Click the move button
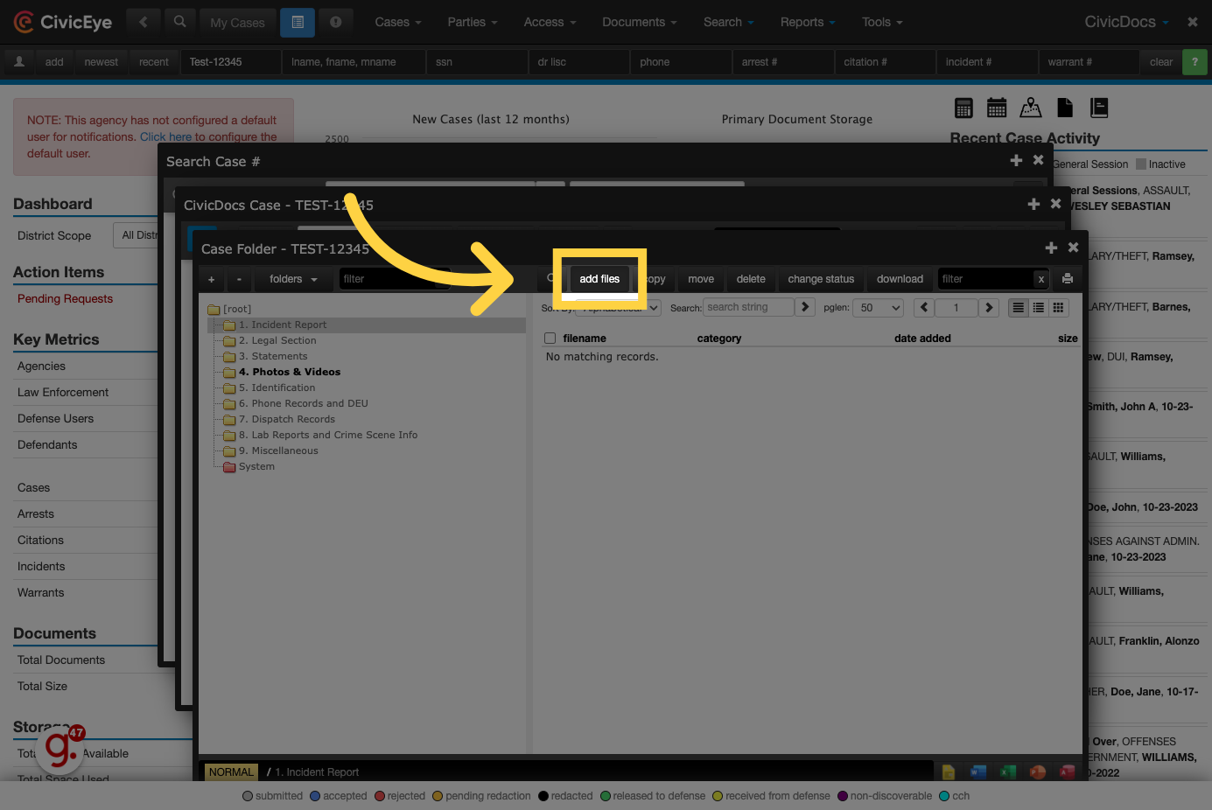This screenshot has width=1212, height=810. coord(701,279)
